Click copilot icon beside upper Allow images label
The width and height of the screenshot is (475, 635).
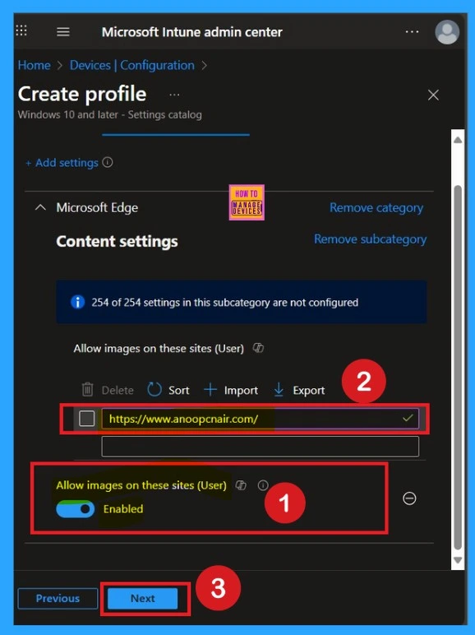click(x=258, y=348)
